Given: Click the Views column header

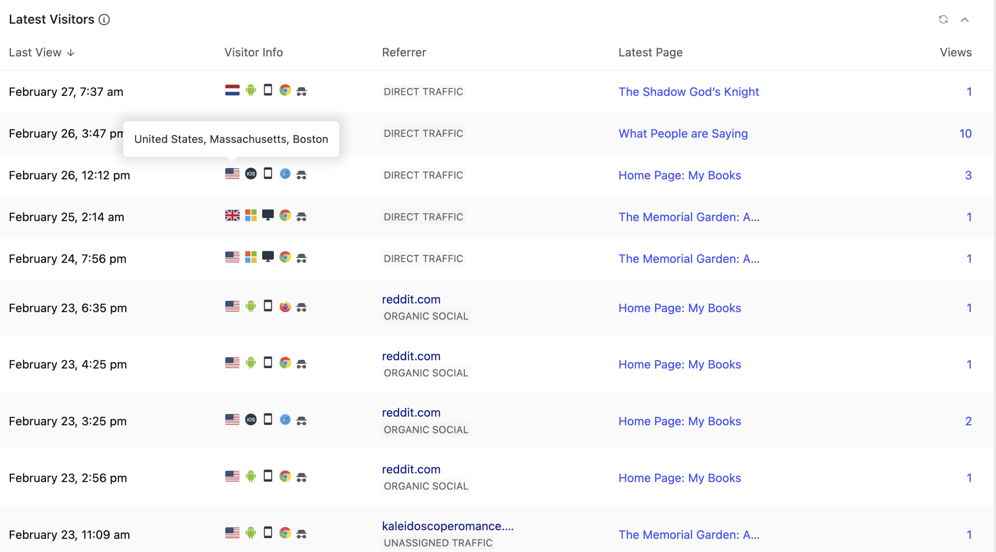Looking at the screenshot, I should pyautogui.click(x=956, y=53).
